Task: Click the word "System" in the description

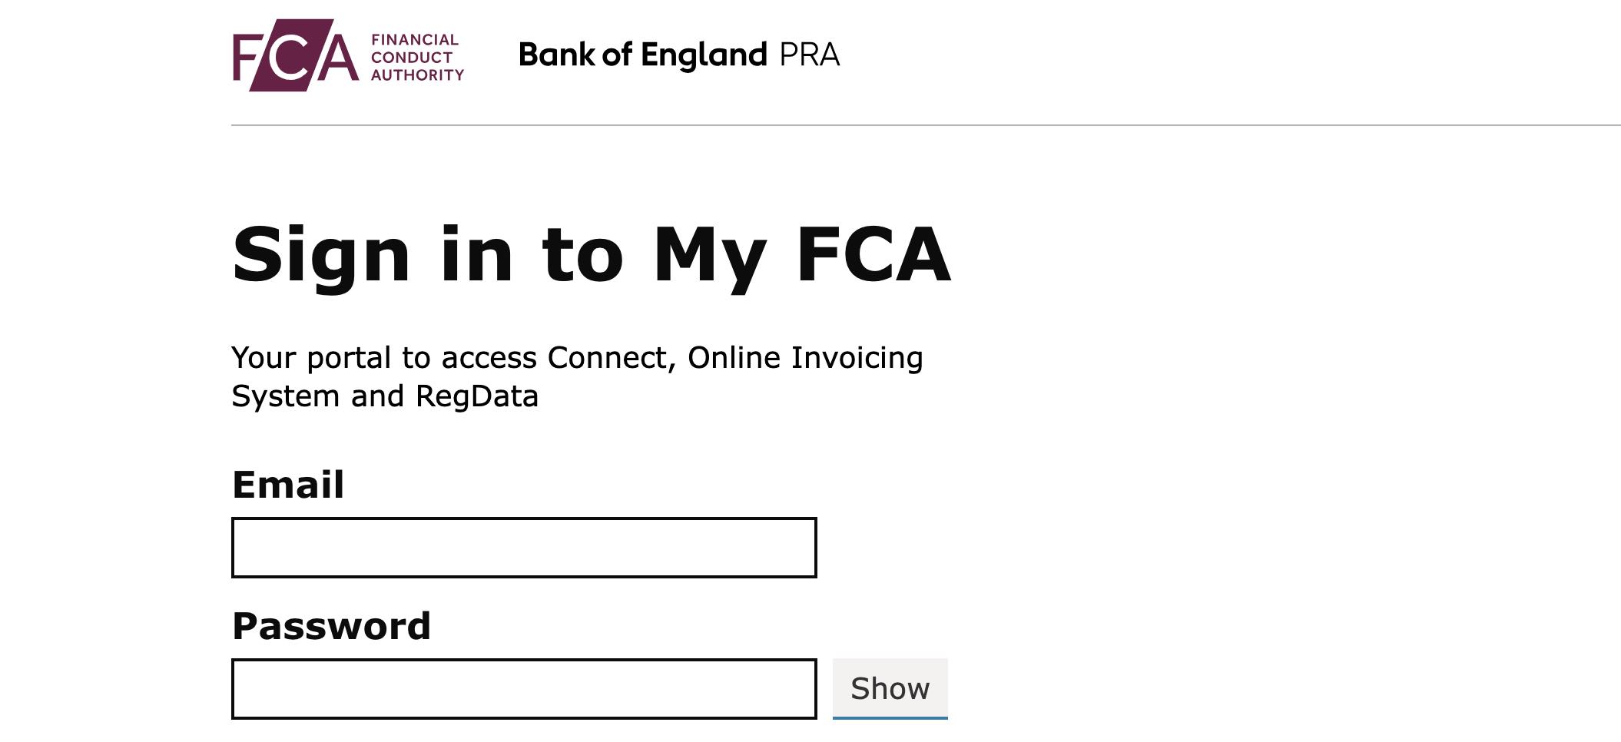Action: click(285, 396)
